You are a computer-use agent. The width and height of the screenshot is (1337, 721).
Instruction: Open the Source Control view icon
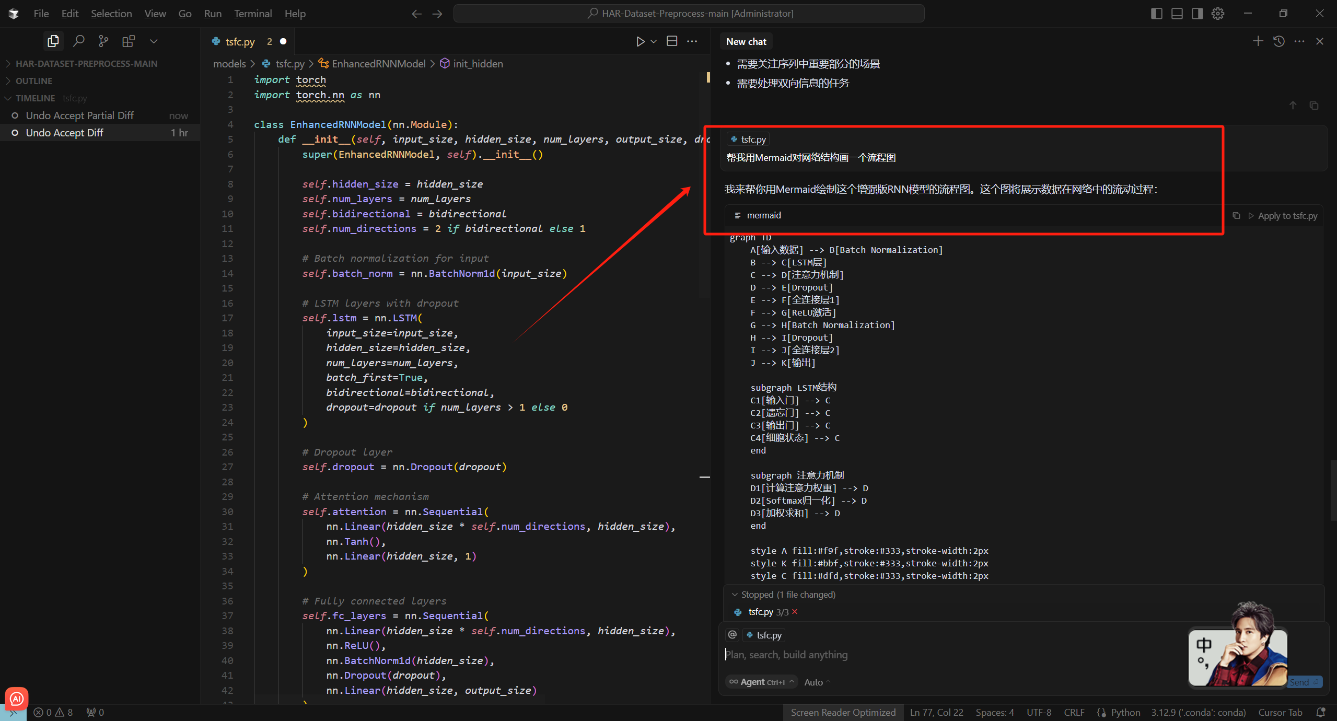pos(103,41)
